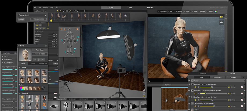The image size is (247, 111).
Task: Open the 6000K white balance dropdown
Action: 210,11
